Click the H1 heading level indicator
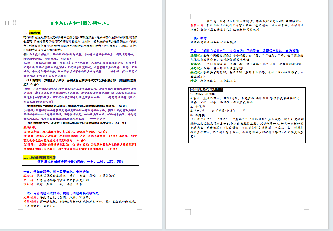Image resolution: width=333 pixels, height=231 pixels. pyautogui.click(x=7, y=23)
